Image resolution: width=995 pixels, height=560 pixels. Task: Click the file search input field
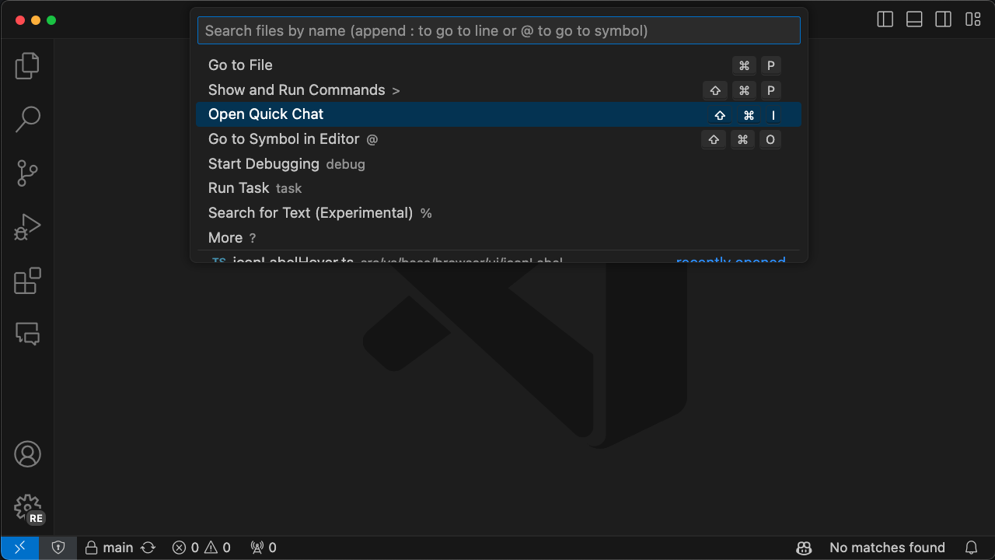499,30
